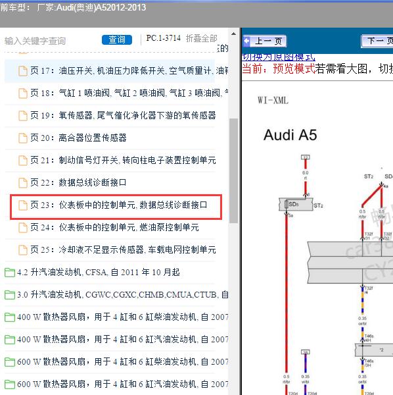Click the 查询 search button

click(x=117, y=39)
